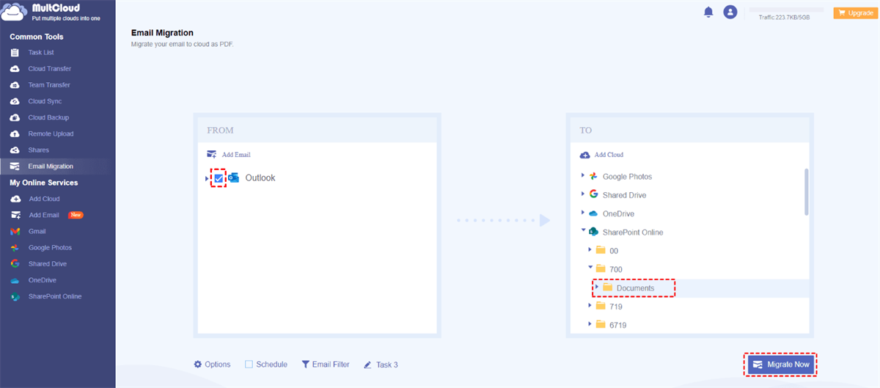Select Google Photos in TO tree
Viewport: 880px width, 388px height.
(x=627, y=177)
